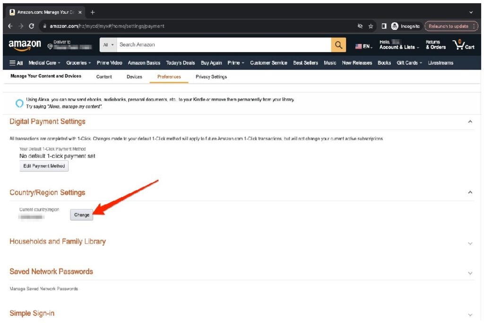Toggle the browser side panel icon
Viewport: 484px width, 323px height.
pos(384,26)
